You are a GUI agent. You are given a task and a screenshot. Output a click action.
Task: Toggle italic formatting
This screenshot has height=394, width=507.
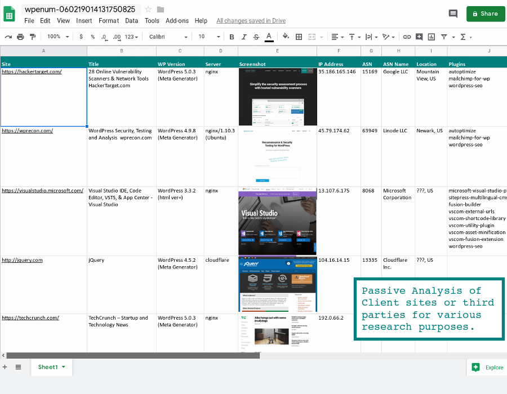pyautogui.click(x=244, y=37)
